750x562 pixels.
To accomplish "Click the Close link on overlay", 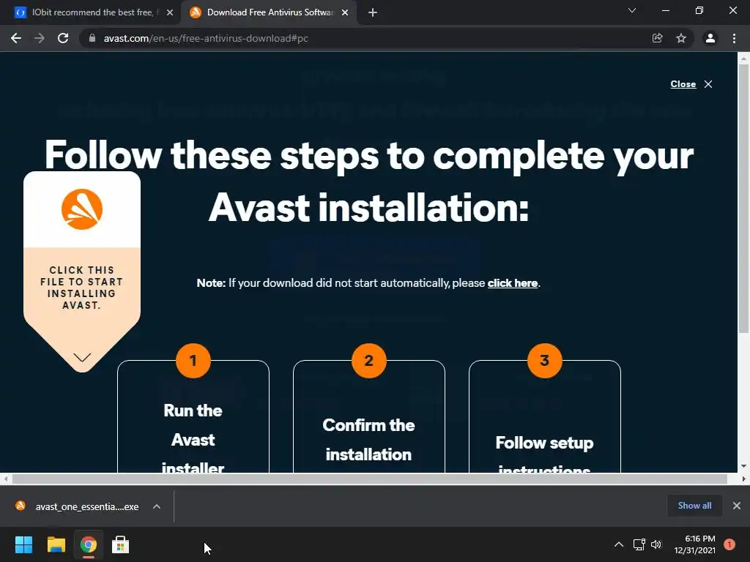I will [683, 84].
